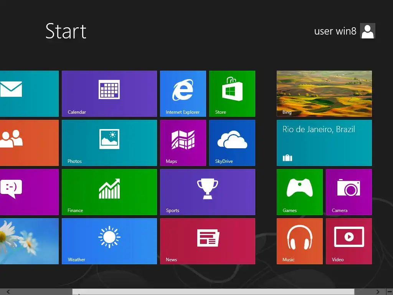The image size is (393, 295).
Task: Click the horizontal scrollbar left arrow
Action: [x=8, y=292]
